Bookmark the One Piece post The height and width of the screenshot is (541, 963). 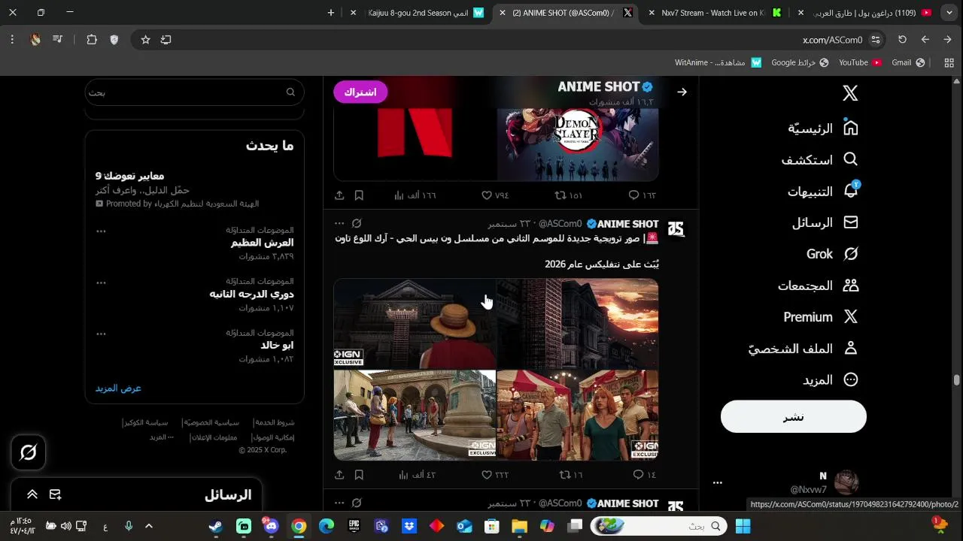tap(359, 475)
